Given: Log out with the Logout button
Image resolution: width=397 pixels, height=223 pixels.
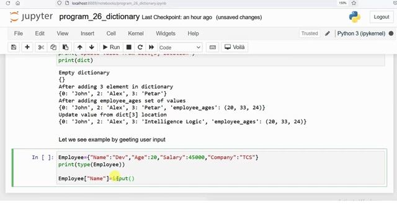Looking at the screenshot, I should (381, 17).
